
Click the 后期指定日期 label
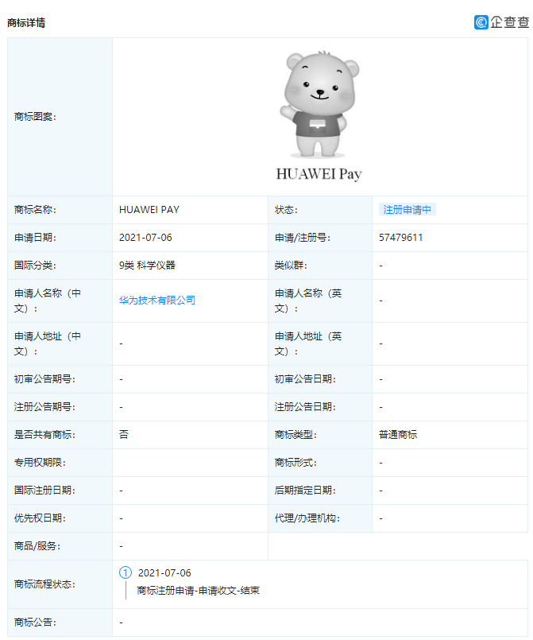[305, 491]
